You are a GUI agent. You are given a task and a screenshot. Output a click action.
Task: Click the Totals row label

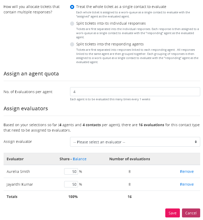pyautogui.click(x=12, y=197)
